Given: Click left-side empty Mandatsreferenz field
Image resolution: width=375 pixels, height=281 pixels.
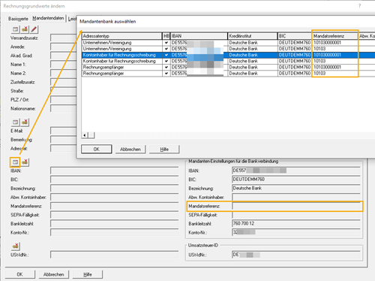Looking at the screenshot, I should [x=114, y=206].
